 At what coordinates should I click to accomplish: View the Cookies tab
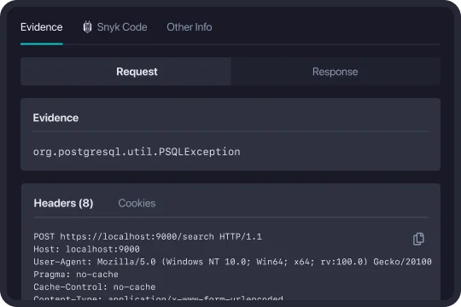point(137,203)
